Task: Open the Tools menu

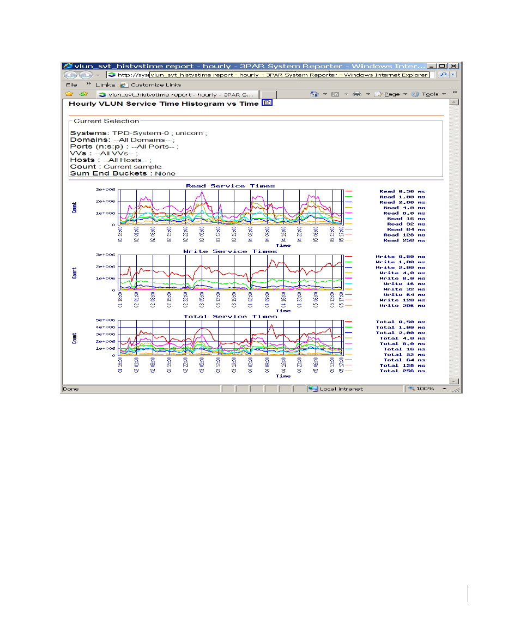Action: pos(428,94)
